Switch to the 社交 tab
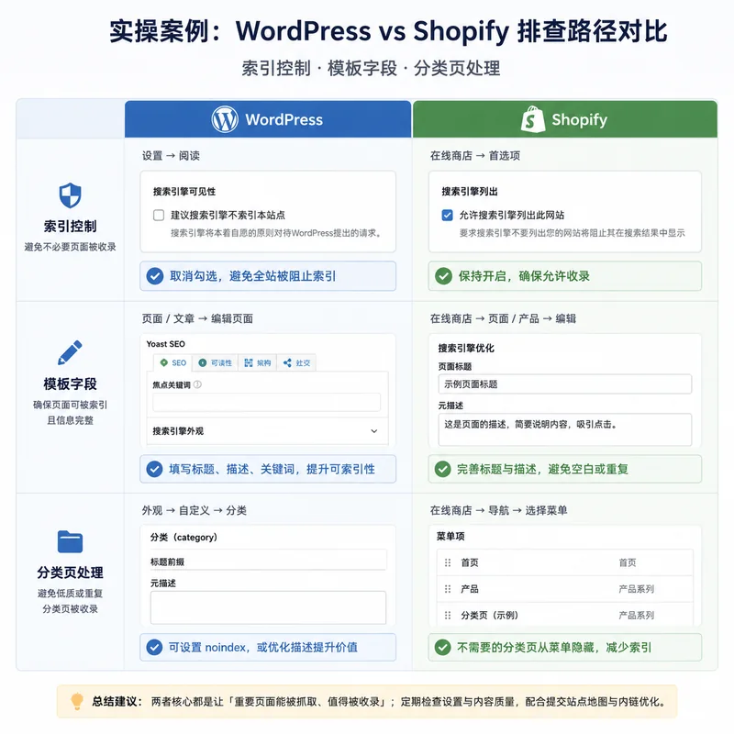734x734 pixels. (296, 362)
